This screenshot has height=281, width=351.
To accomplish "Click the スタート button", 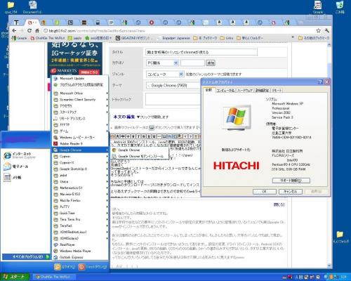I will [x=15, y=277].
